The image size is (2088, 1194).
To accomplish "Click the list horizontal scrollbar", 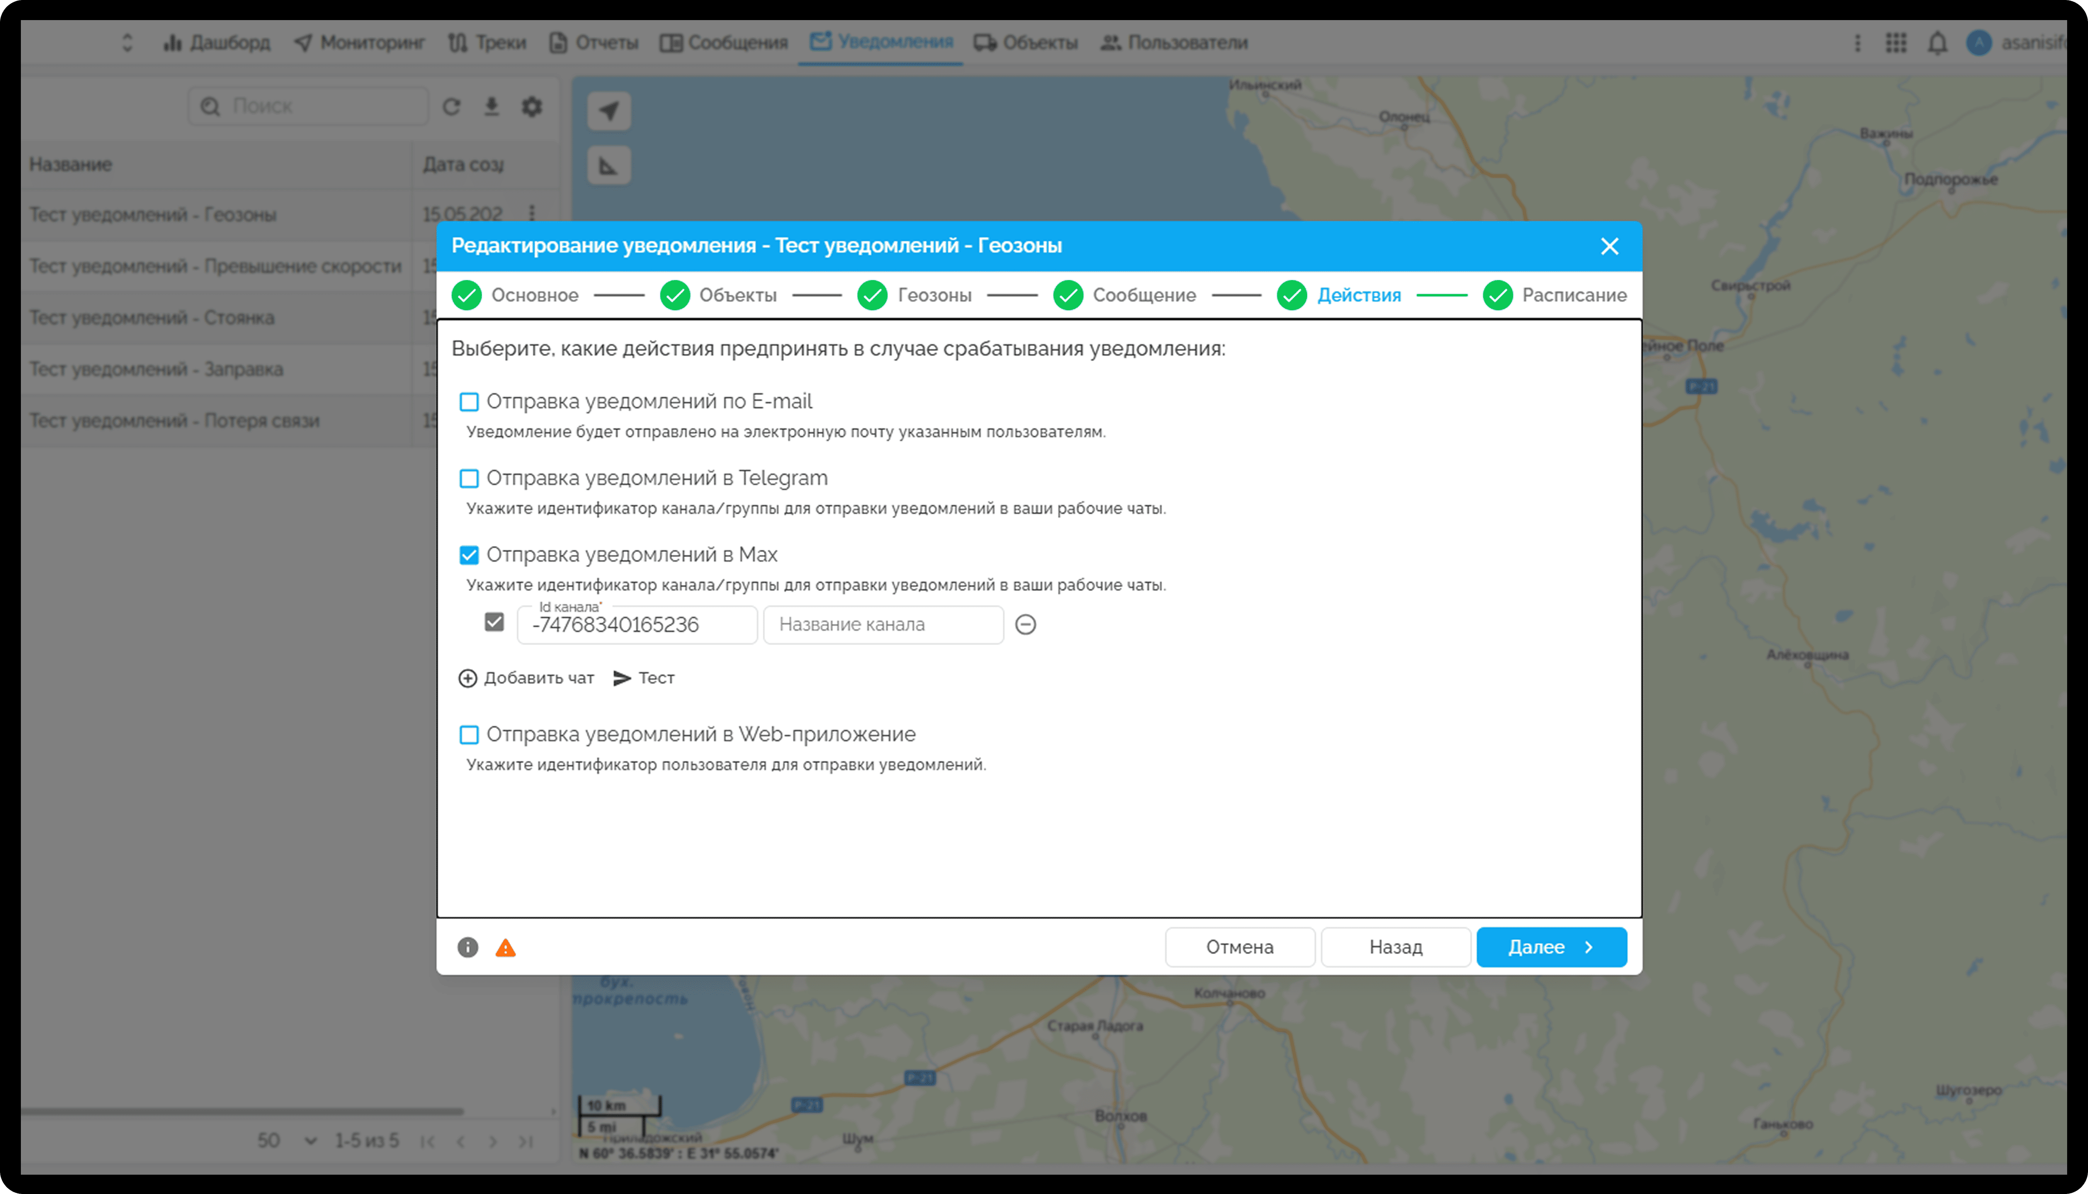I will [x=242, y=1112].
